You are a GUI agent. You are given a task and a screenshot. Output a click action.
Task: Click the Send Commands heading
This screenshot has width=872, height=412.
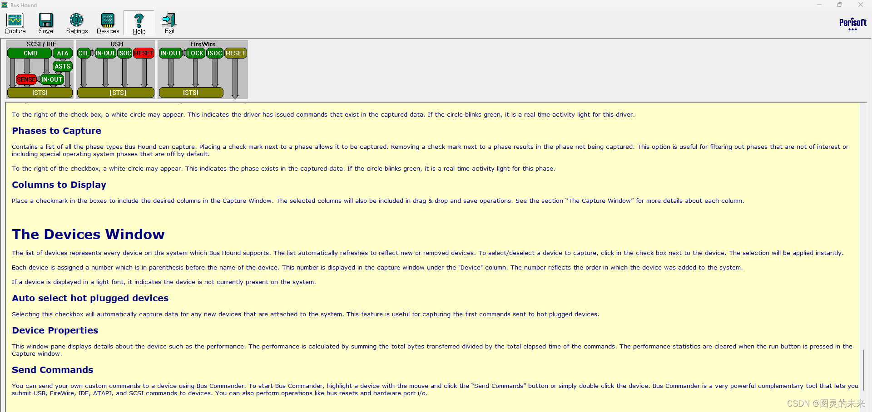pos(53,370)
